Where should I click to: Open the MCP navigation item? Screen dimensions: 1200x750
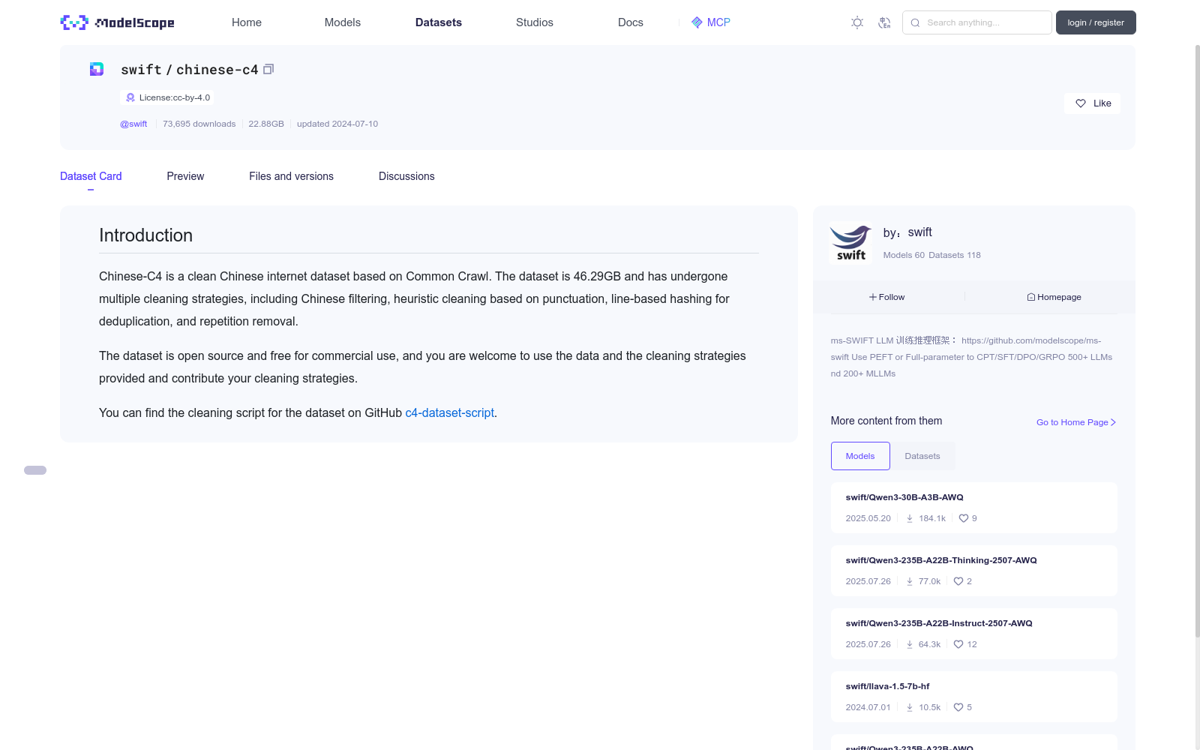710,22
